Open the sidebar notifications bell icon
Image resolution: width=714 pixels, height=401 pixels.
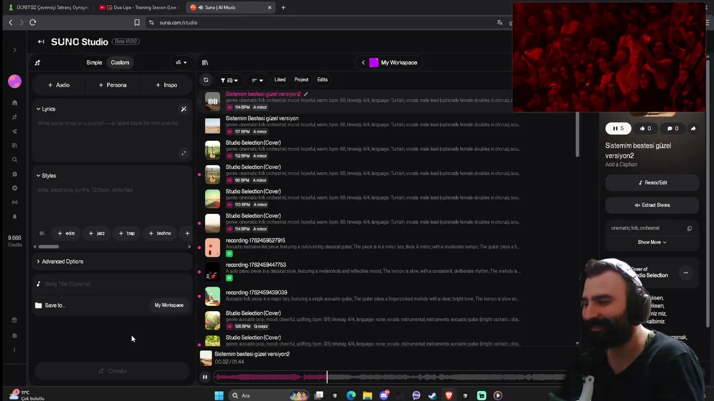point(15,217)
